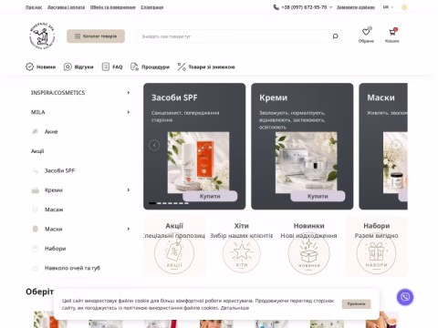
Task: Select the Акції sidebar category
Action: point(37,151)
